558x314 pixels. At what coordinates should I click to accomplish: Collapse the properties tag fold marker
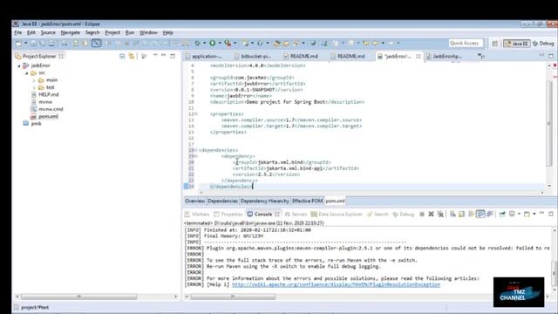coord(195,114)
